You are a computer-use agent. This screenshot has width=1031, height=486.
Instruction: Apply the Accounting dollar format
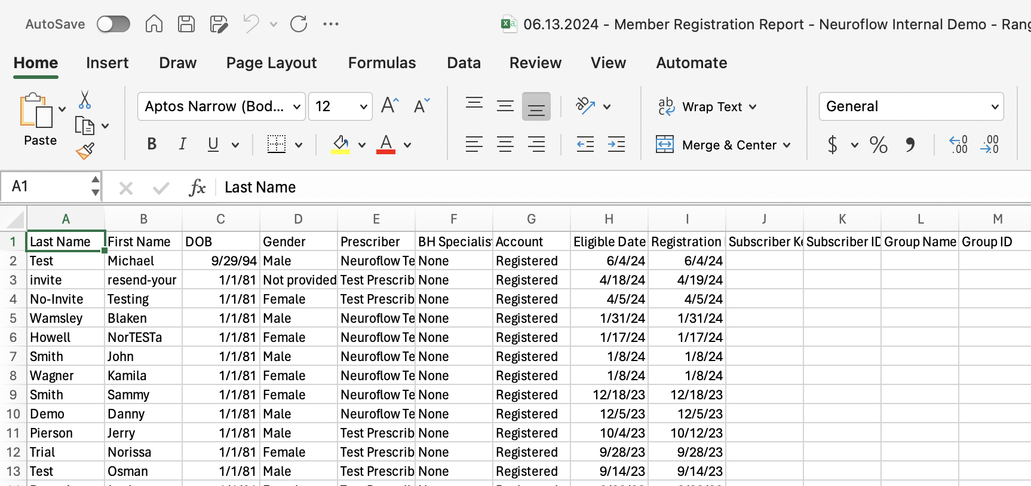pyautogui.click(x=833, y=144)
